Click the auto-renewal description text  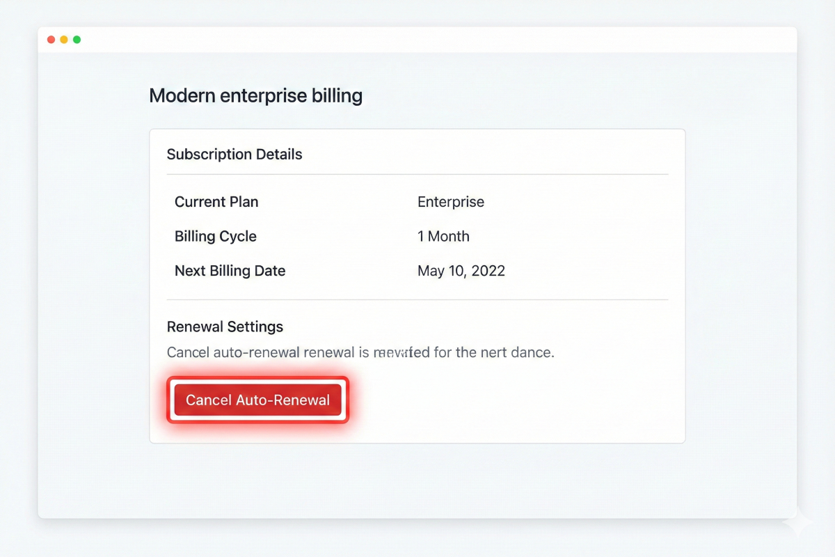pos(360,352)
